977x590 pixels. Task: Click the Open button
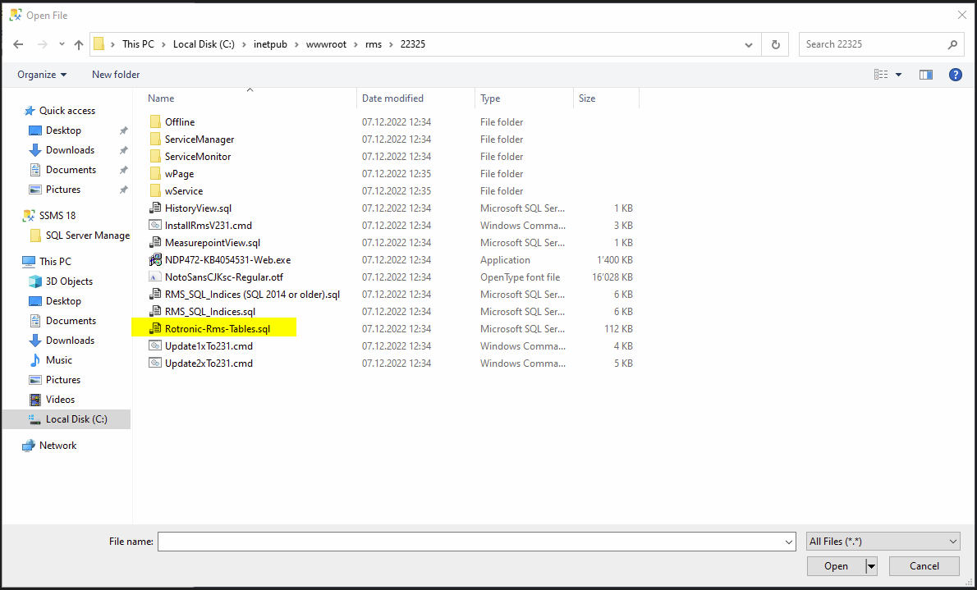click(x=836, y=565)
